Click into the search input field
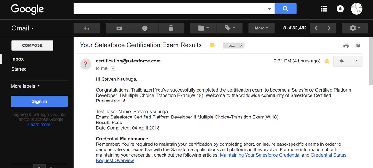 (170, 9)
